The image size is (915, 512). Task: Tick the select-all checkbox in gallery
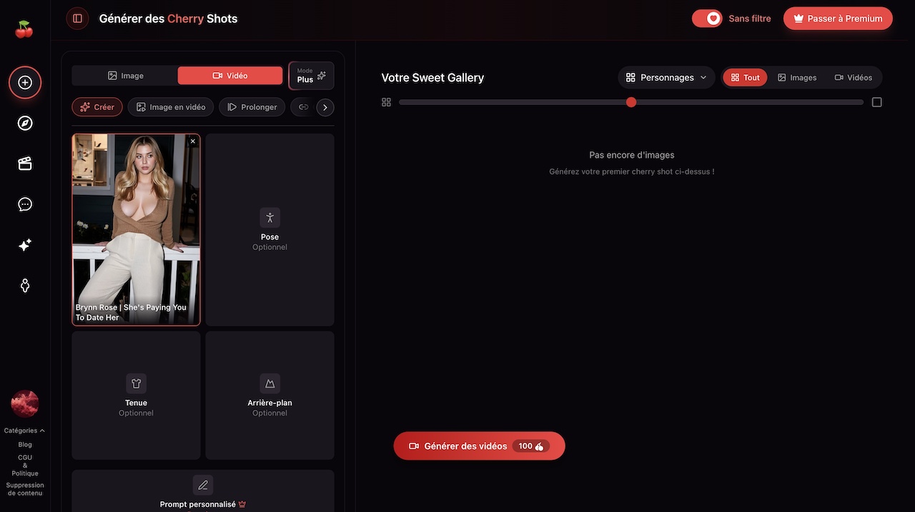(877, 102)
